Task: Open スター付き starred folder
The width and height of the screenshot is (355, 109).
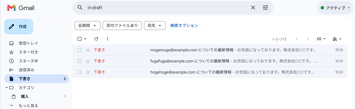Action: click(36, 52)
